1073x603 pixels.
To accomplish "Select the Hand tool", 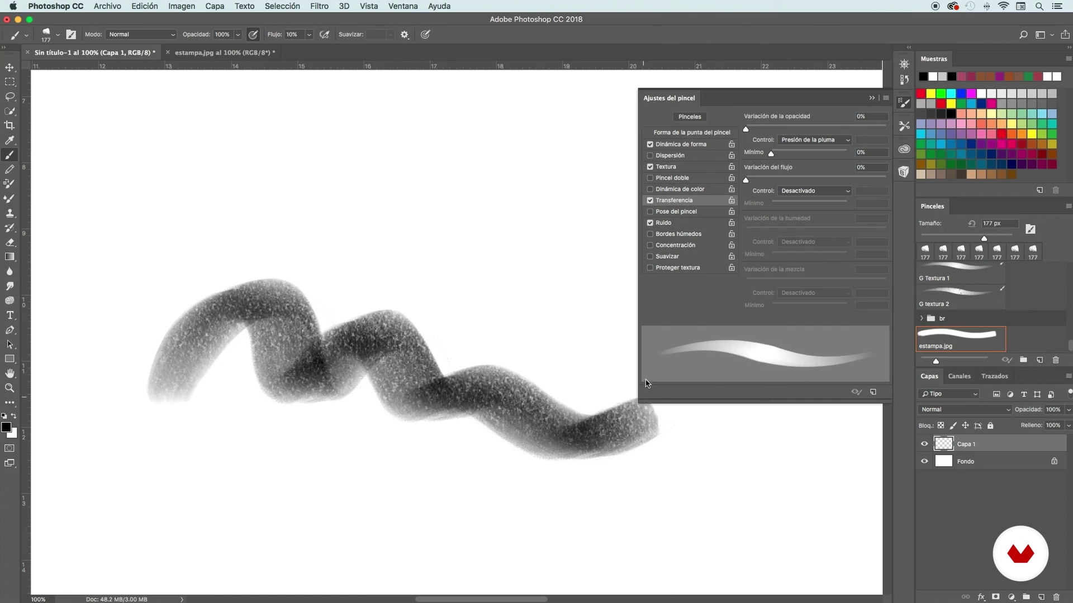I will (x=10, y=373).
